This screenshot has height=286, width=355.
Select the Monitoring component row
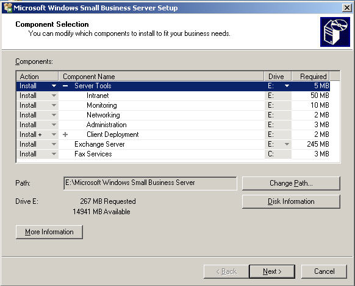(173, 105)
